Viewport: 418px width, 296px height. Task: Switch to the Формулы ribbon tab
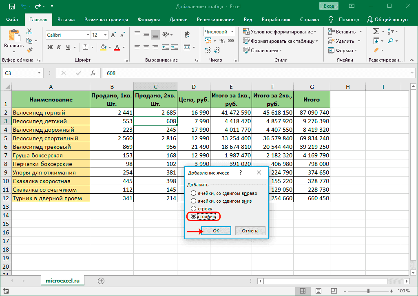click(x=148, y=19)
